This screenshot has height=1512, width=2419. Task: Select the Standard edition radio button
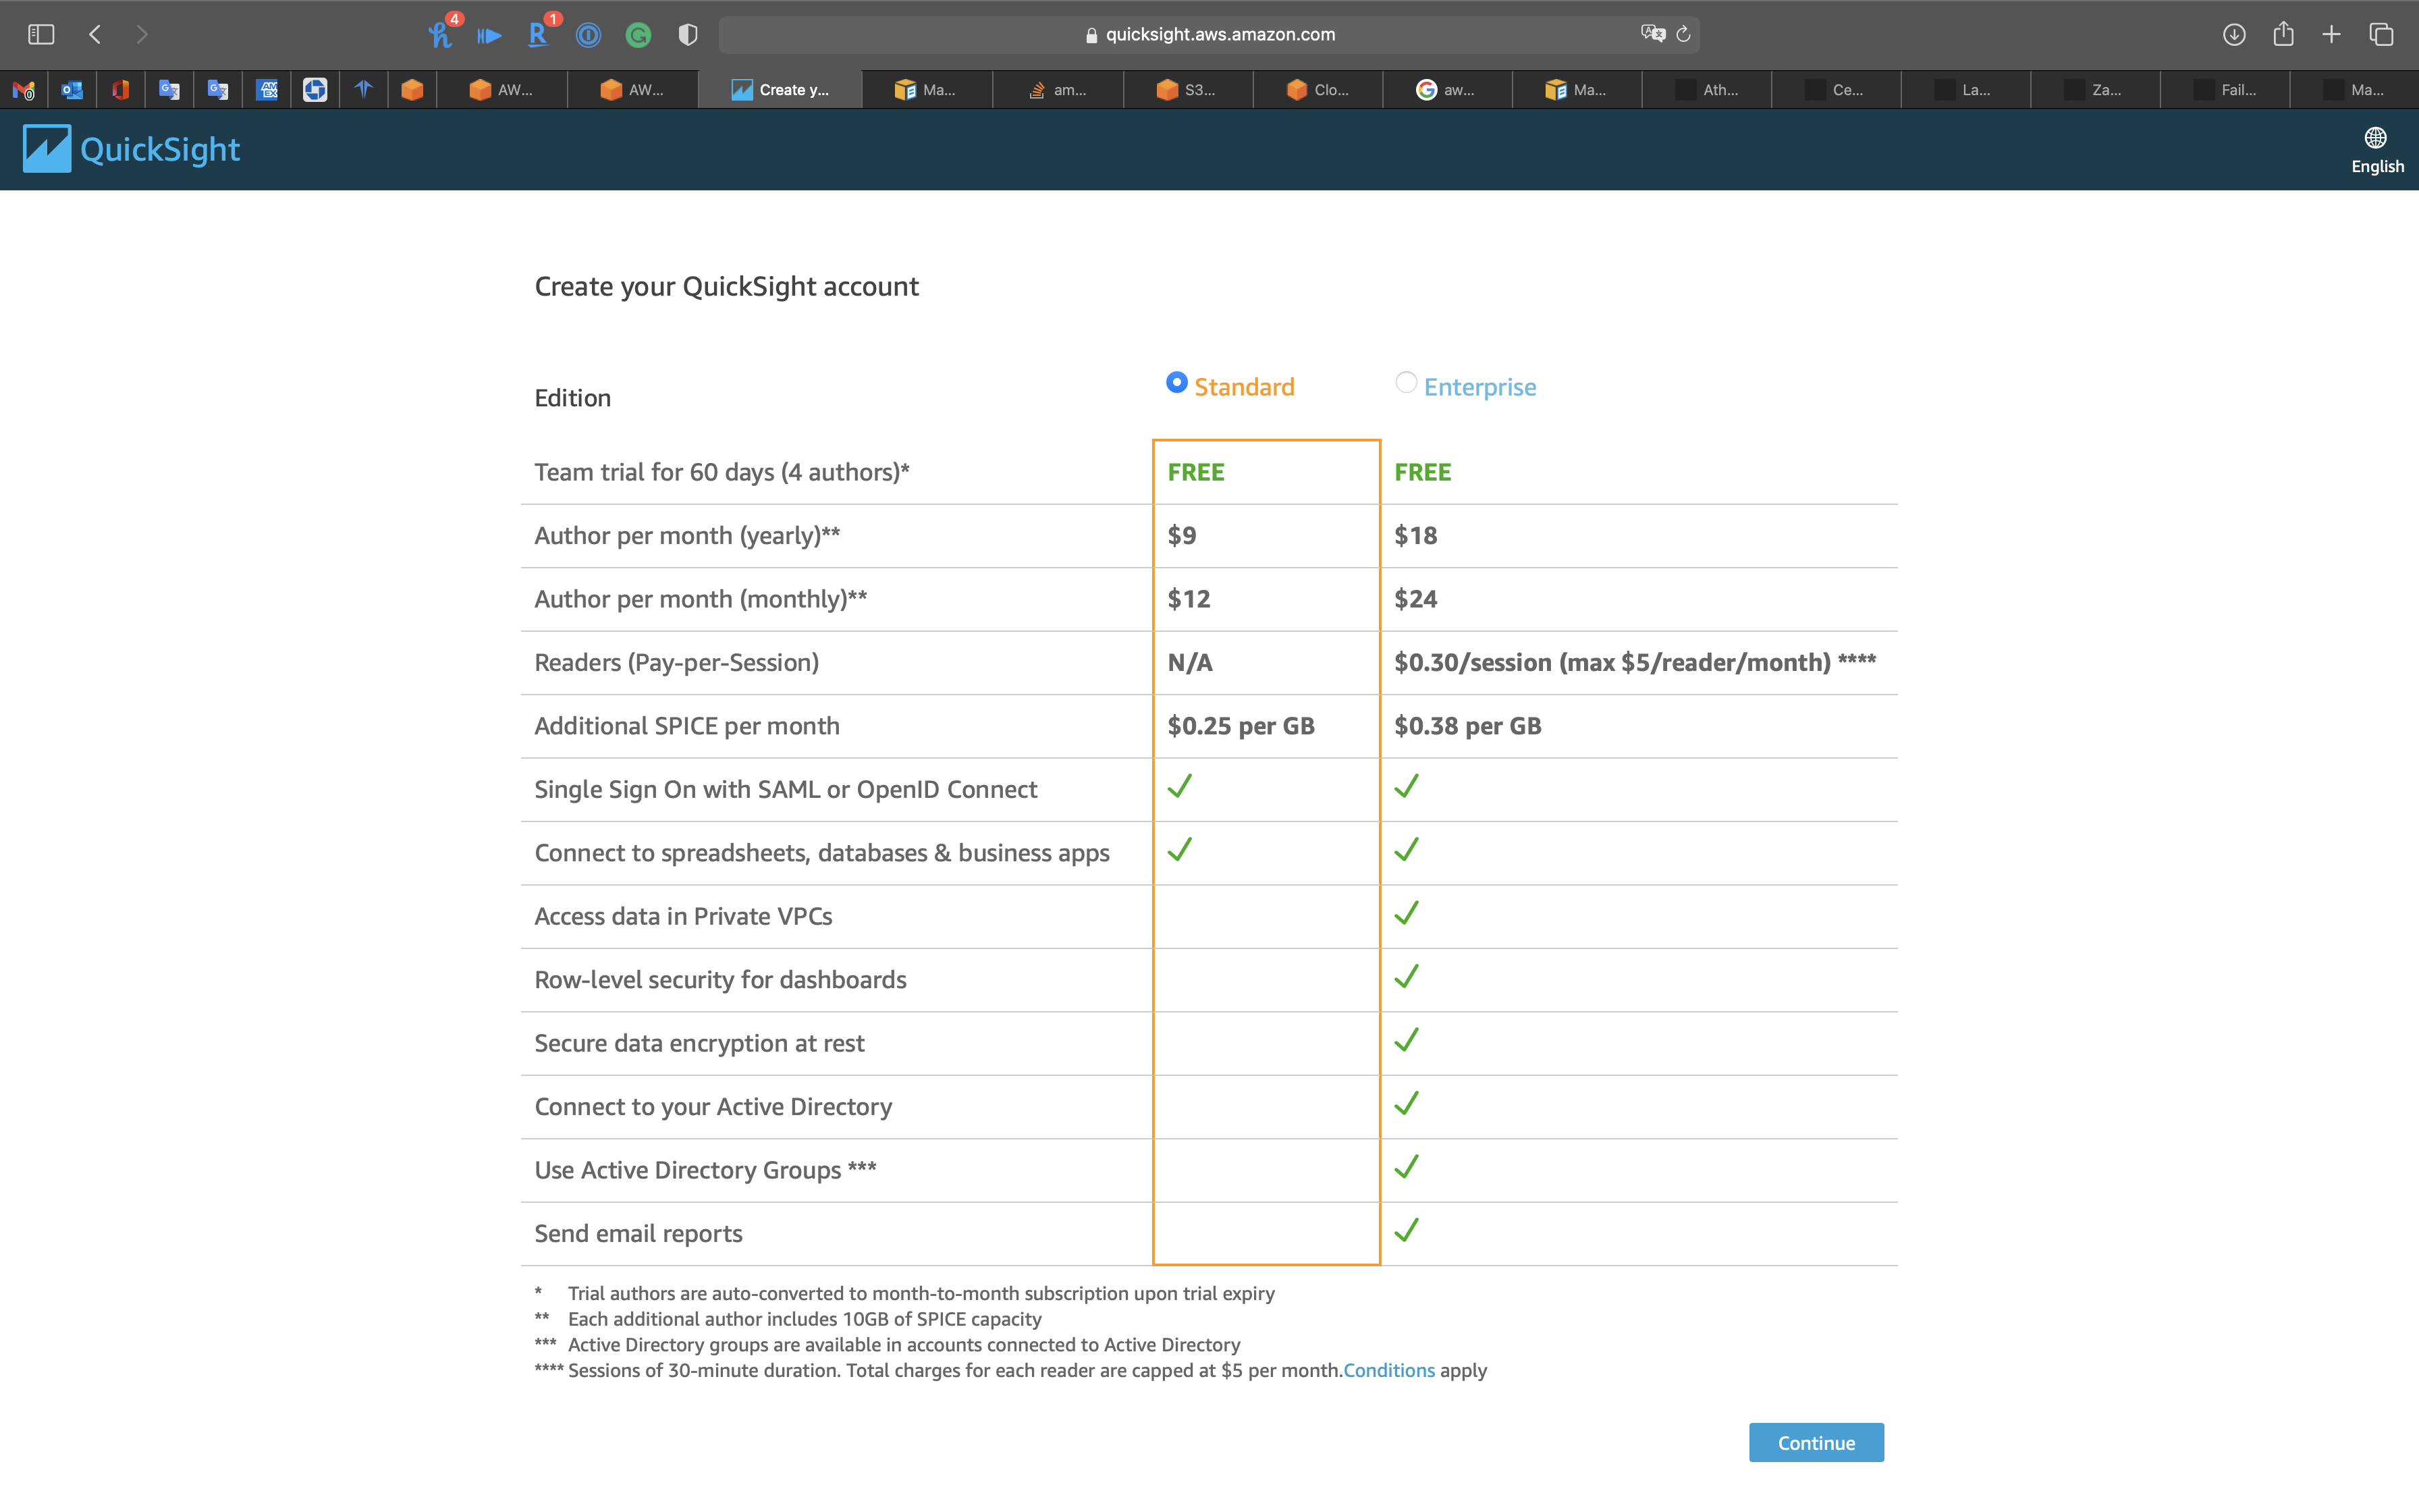[x=1176, y=383]
